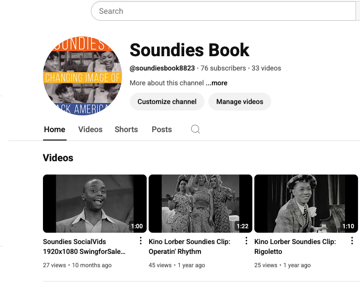Expand channel description with ...more
360x283 pixels.
pos(216,83)
